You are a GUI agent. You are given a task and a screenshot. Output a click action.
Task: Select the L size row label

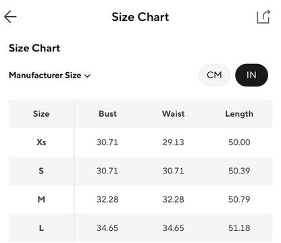coord(41,228)
